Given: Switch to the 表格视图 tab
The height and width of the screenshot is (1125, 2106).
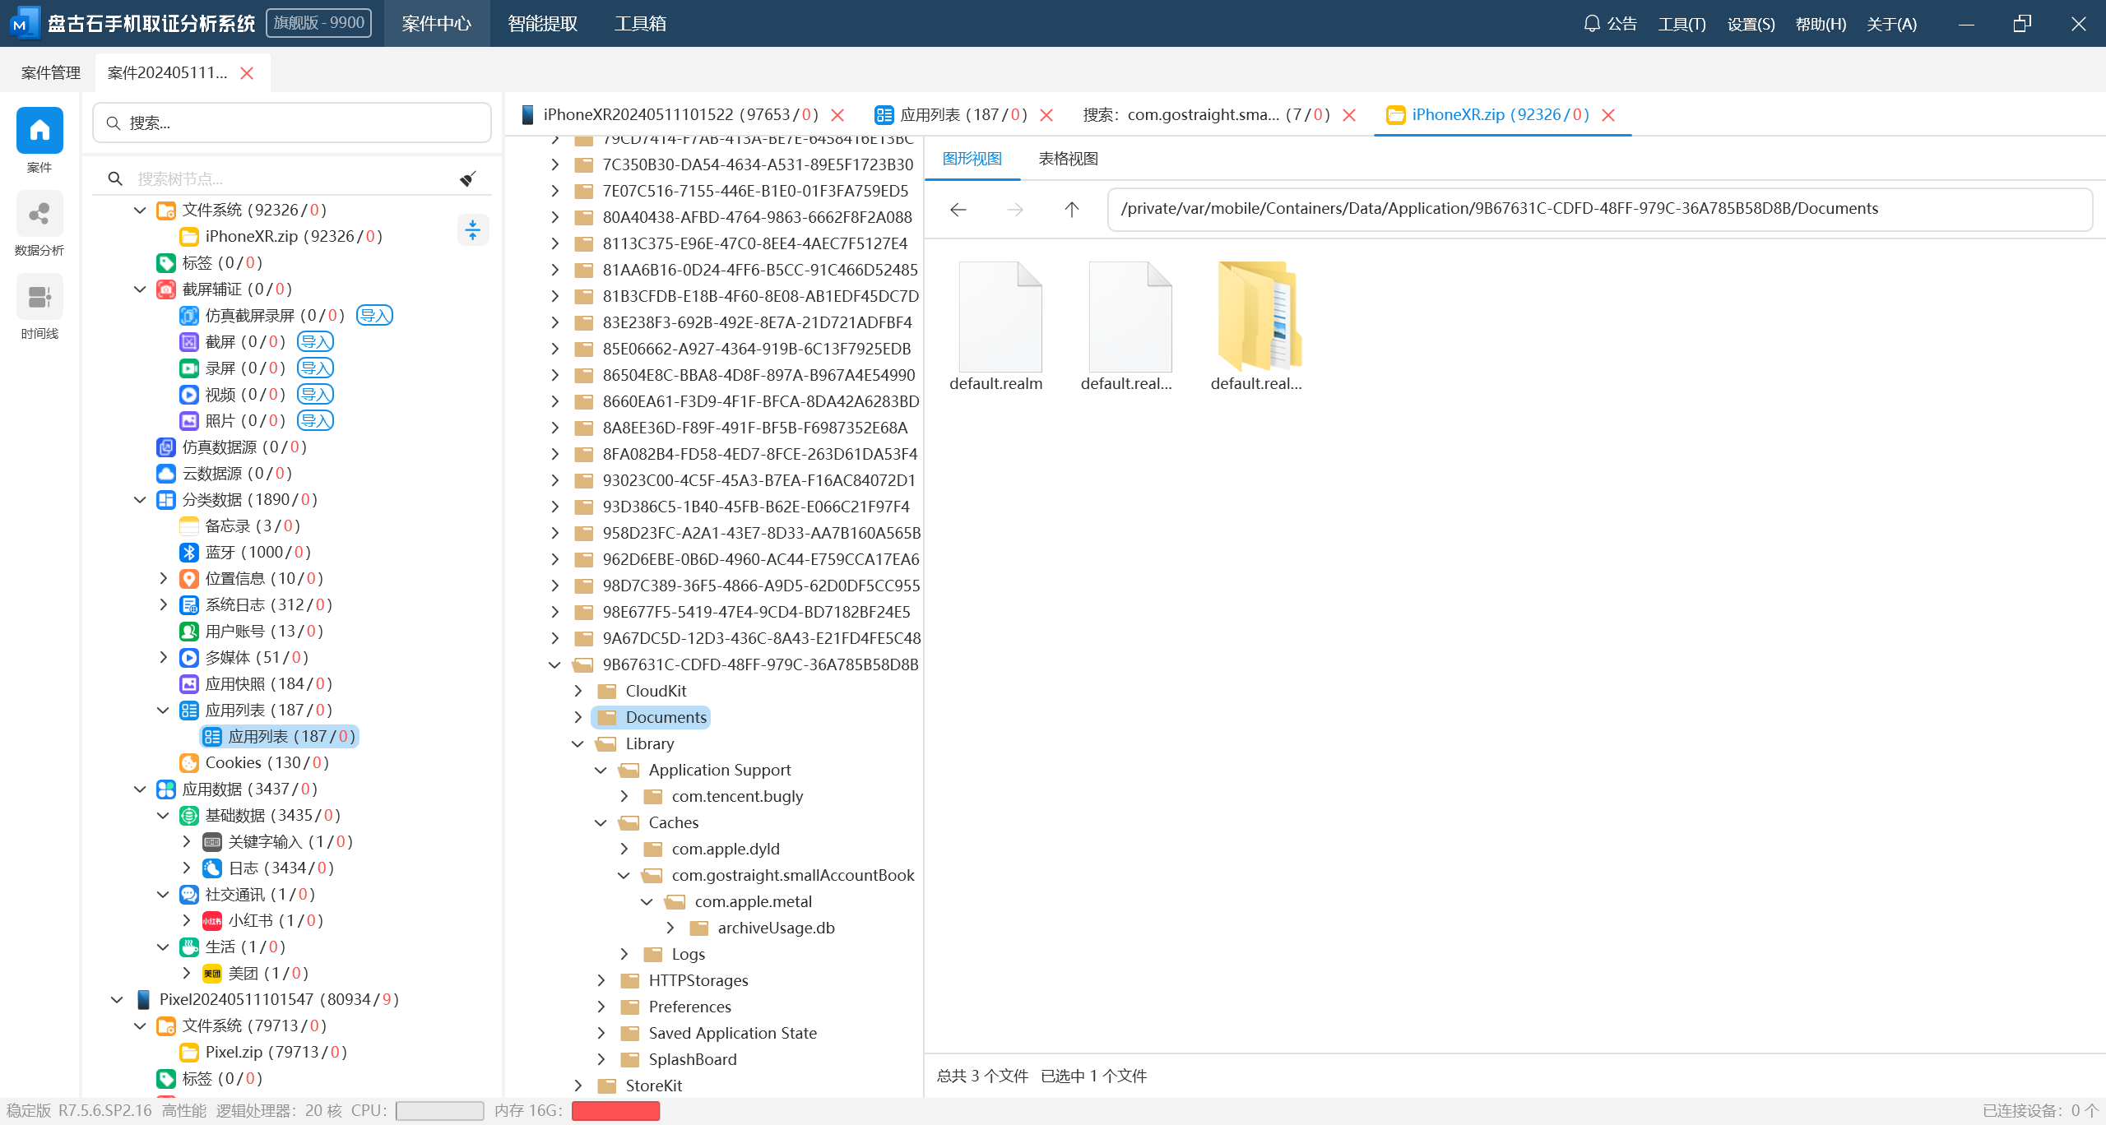Looking at the screenshot, I should (x=1068, y=159).
